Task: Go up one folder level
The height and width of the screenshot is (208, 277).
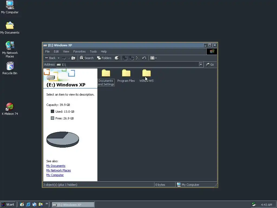Action: (73, 58)
